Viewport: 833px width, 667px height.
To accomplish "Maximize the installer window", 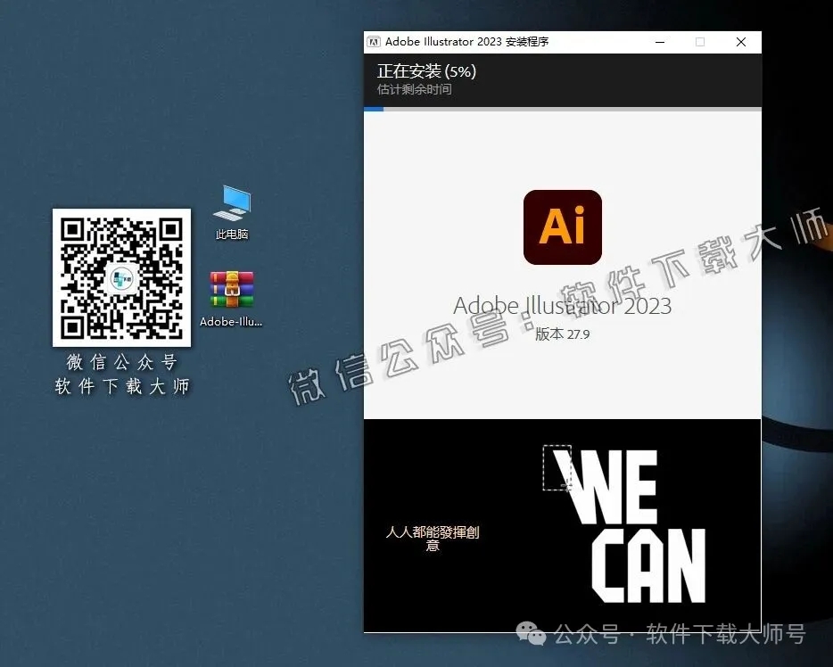I will point(699,41).
